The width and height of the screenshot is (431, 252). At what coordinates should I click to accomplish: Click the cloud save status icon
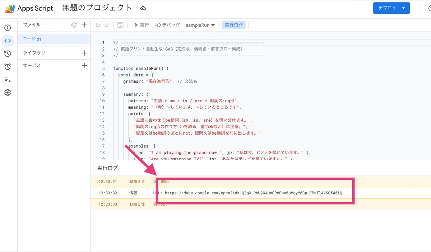tap(143, 8)
